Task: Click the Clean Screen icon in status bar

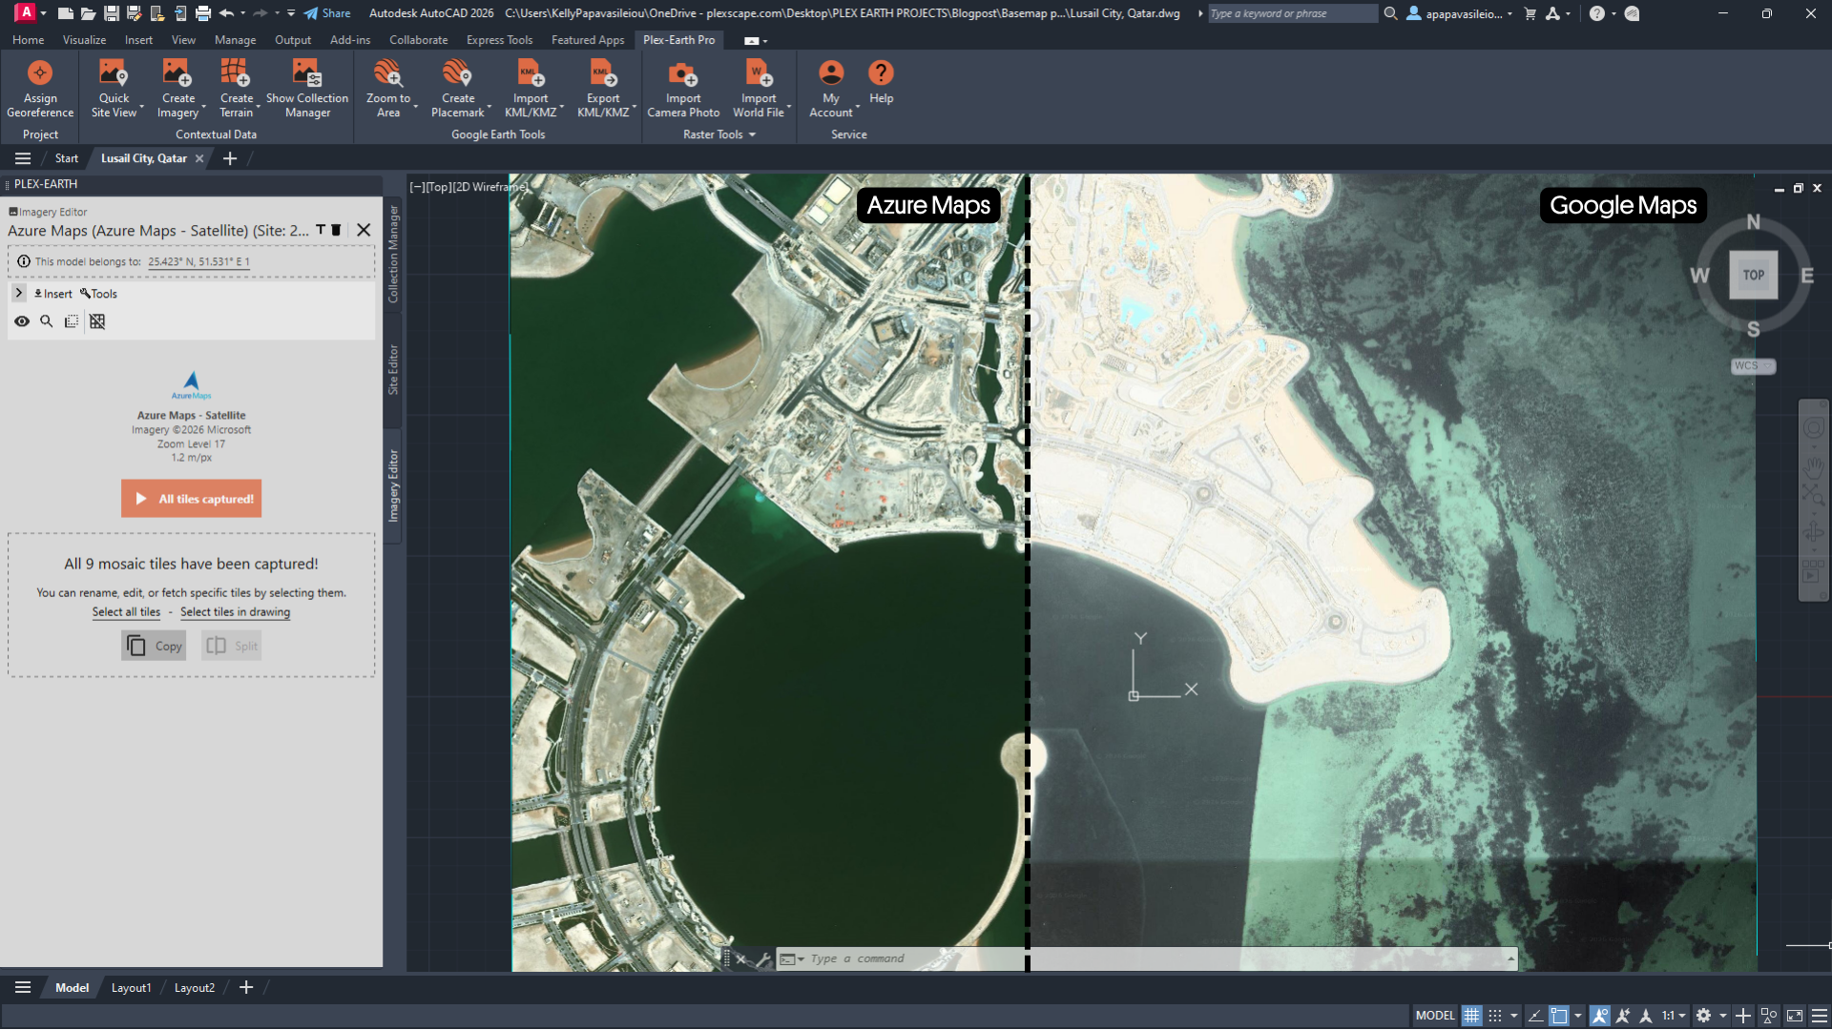Action: pyautogui.click(x=1795, y=1016)
